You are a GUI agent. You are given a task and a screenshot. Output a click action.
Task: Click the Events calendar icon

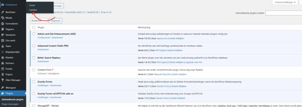(x=2, y=69)
